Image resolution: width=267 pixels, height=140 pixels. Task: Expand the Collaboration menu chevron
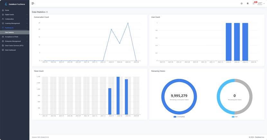(27, 19)
